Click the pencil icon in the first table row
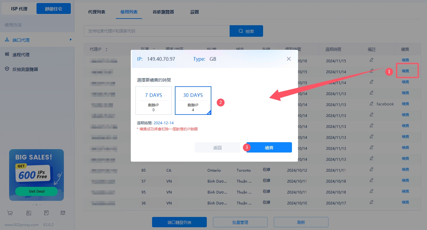Image resolution: width=427 pixels, height=230 pixels. 371,60
